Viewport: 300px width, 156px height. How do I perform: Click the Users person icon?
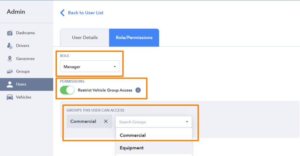[x=10, y=84]
